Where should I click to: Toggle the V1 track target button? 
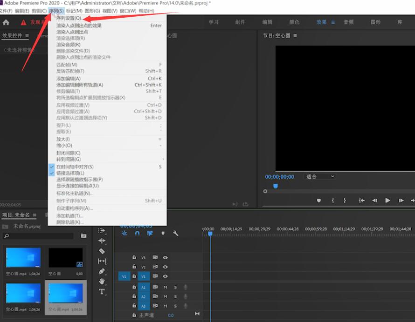click(x=143, y=276)
